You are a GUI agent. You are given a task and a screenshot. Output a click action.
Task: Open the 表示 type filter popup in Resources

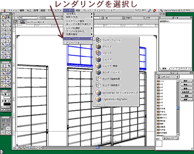[171, 138]
